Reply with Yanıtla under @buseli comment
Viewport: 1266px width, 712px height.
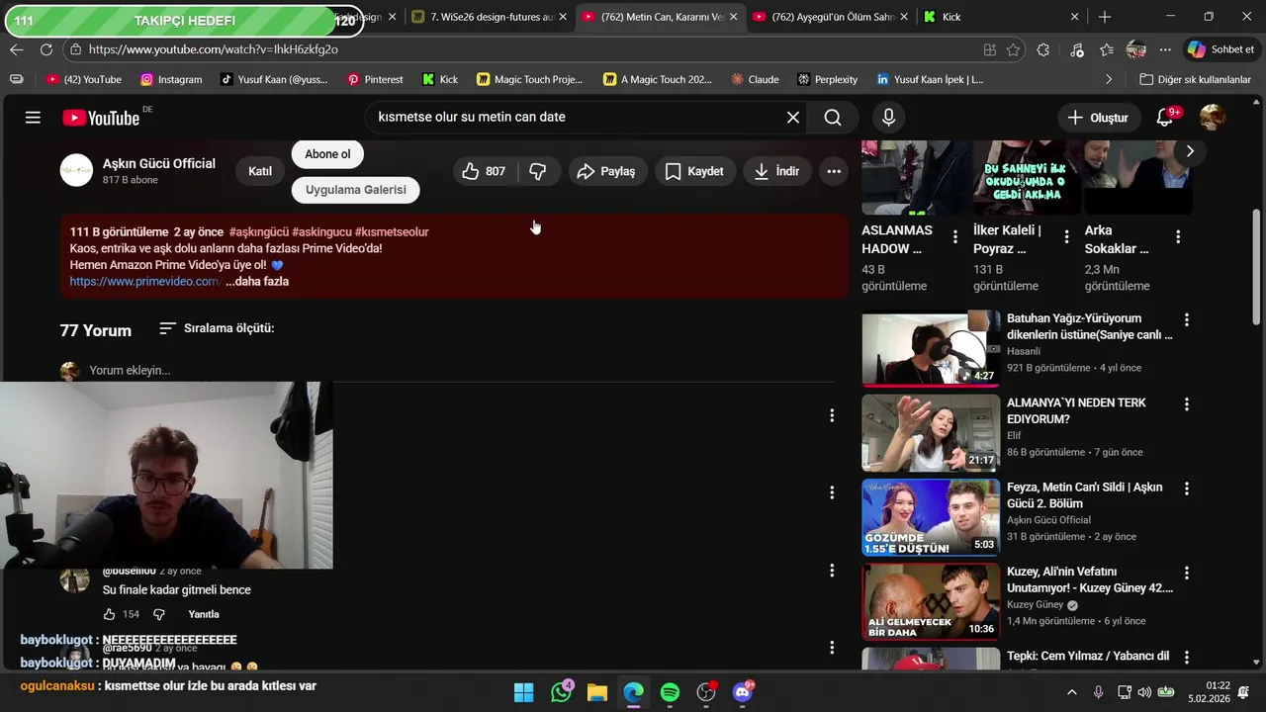tap(204, 614)
